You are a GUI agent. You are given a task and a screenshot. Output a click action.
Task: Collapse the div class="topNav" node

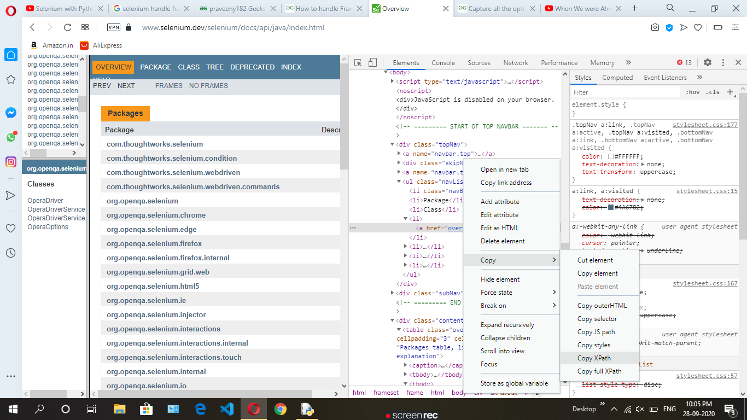[x=393, y=144]
